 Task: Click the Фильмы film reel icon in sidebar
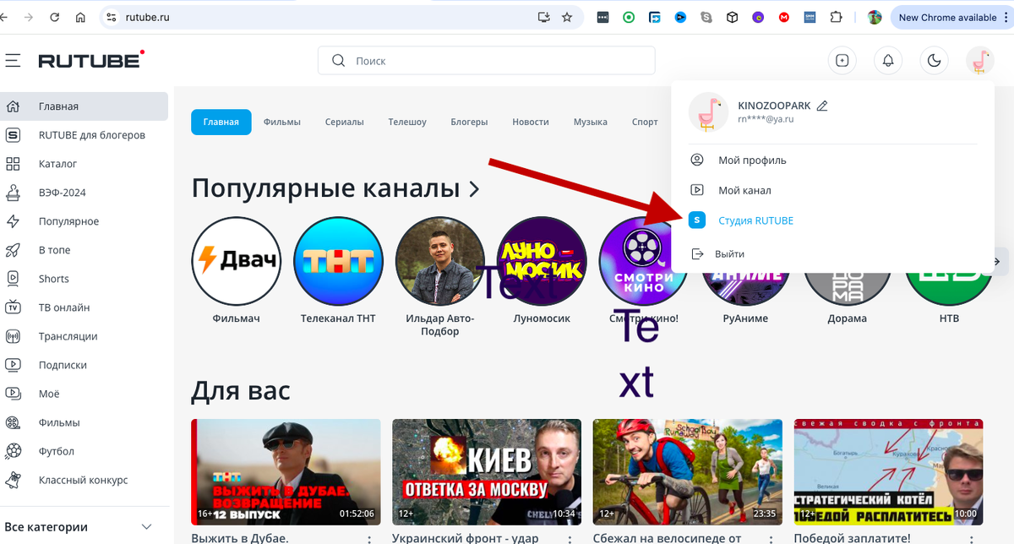[14, 422]
